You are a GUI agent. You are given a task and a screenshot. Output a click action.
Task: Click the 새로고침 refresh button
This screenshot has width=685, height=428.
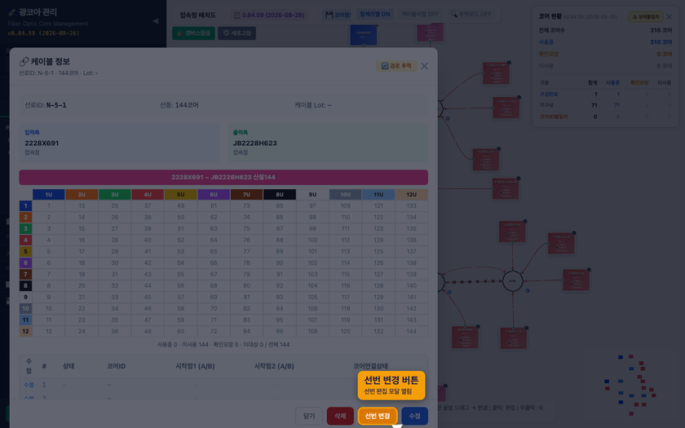[236, 33]
